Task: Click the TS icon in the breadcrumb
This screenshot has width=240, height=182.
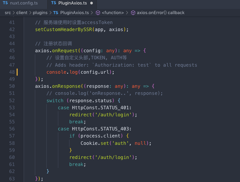Action: coord(56,13)
